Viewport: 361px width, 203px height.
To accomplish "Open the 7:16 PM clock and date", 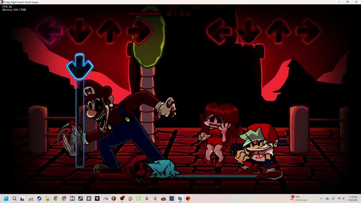I will (x=353, y=198).
